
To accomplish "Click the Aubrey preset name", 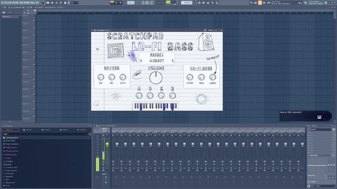I will pos(157,61).
